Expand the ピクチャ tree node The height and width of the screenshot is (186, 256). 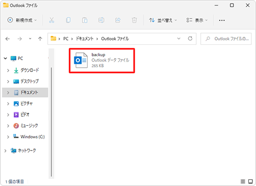[8, 104]
